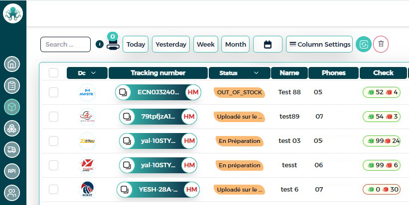Click the printer icon with badge
The height and width of the screenshot is (205, 409).
pos(113,45)
